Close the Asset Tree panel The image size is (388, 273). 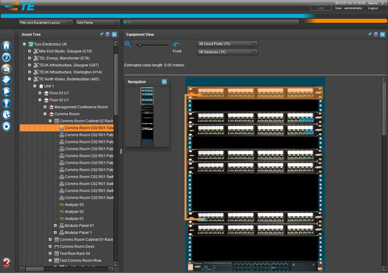tap(115, 35)
